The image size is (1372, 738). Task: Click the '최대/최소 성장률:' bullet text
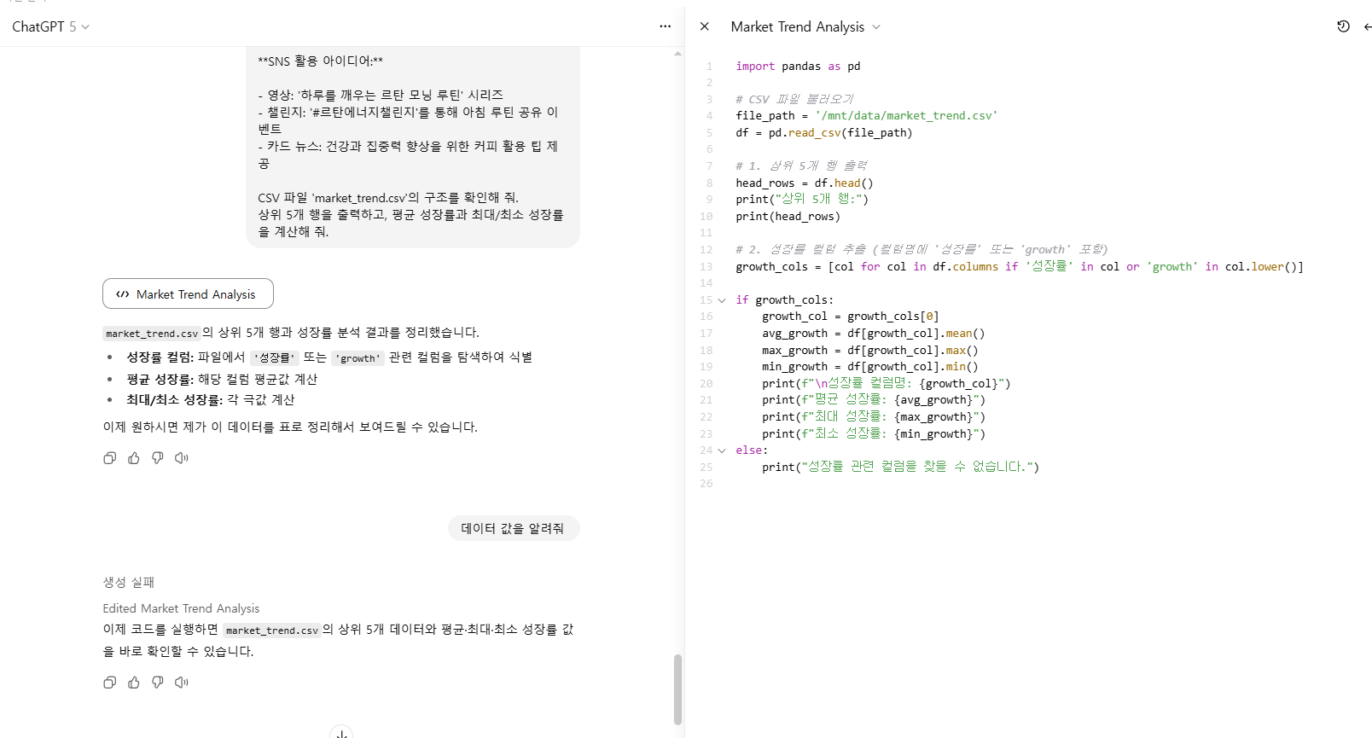click(x=175, y=399)
